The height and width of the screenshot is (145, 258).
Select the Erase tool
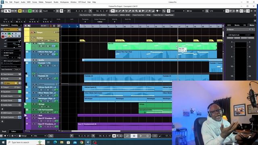(x=123, y=11)
